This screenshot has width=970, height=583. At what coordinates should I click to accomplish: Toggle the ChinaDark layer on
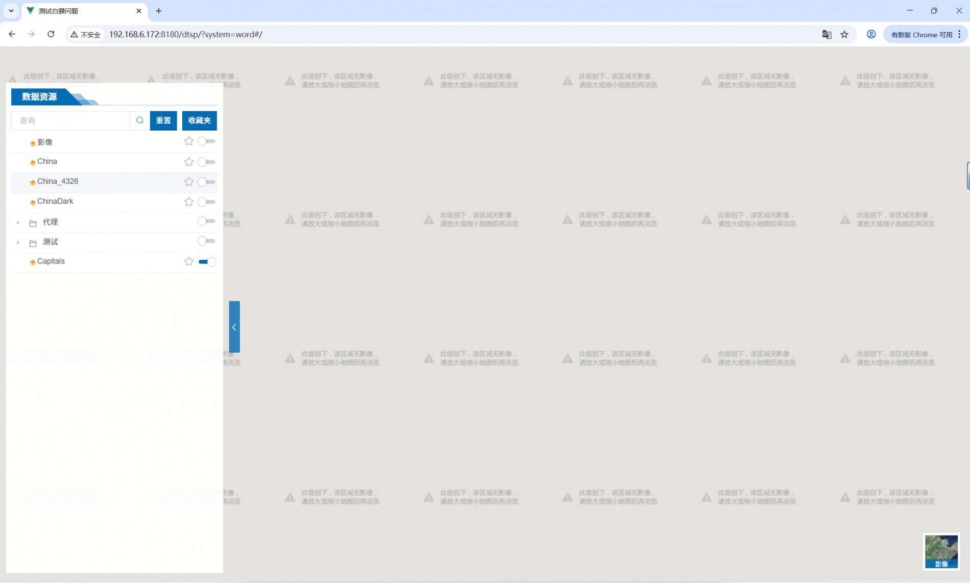click(x=206, y=202)
